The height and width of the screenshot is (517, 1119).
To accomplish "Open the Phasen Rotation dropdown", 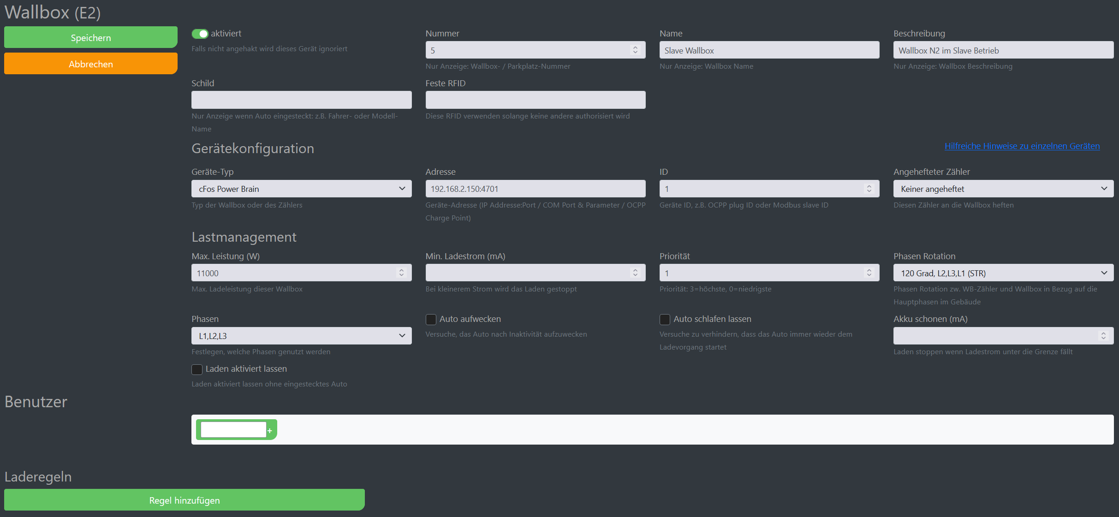I will pyautogui.click(x=1004, y=273).
